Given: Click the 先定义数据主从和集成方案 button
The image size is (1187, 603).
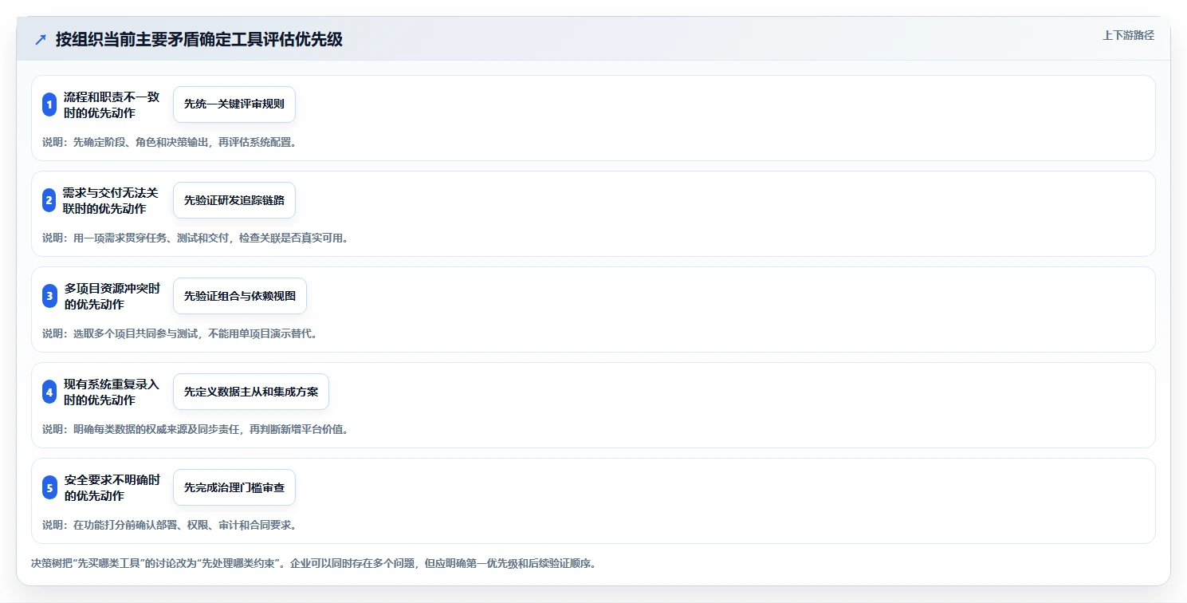Looking at the screenshot, I should point(251,392).
